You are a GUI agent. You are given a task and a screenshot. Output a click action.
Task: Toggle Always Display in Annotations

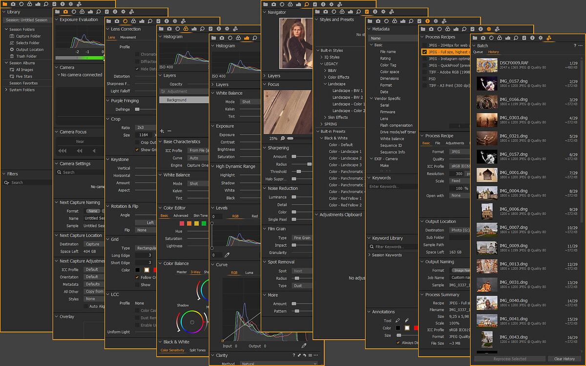(x=398, y=343)
